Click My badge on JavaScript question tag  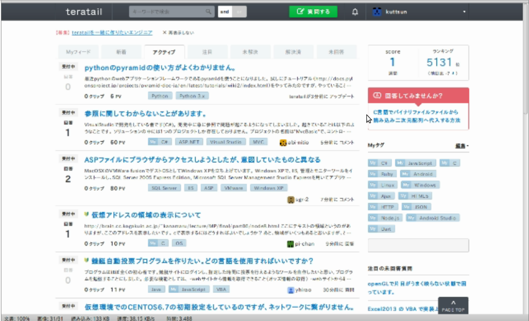[x=174, y=289]
